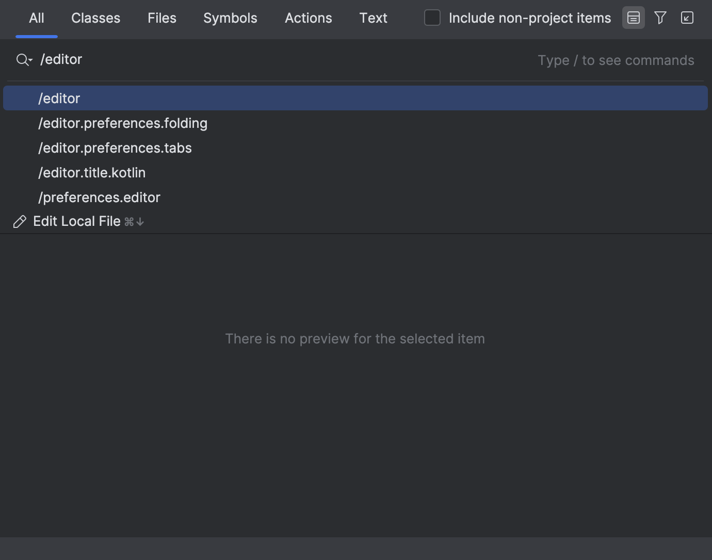Viewport: 712px width, 560px height.
Task: Toggle the preview pane icon
Action: click(x=633, y=18)
